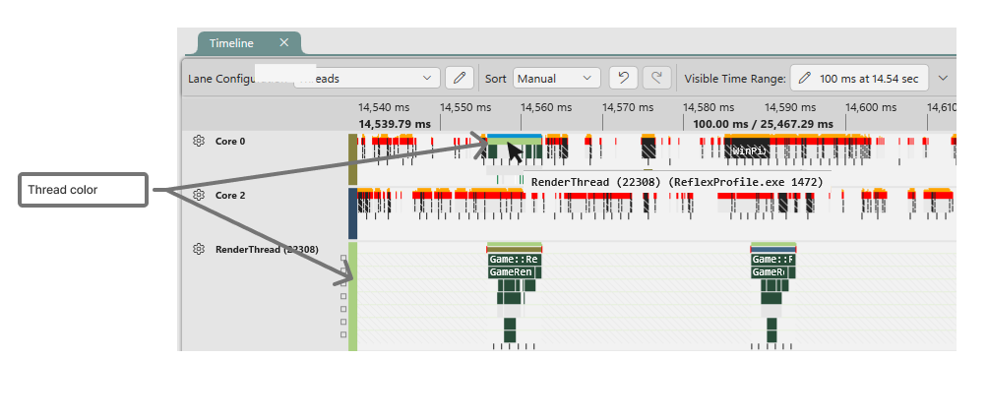988x419 pixels.
Task: Click the 14,560 ms ruler label
Action: pyautogui.click(x=548, y=108)
